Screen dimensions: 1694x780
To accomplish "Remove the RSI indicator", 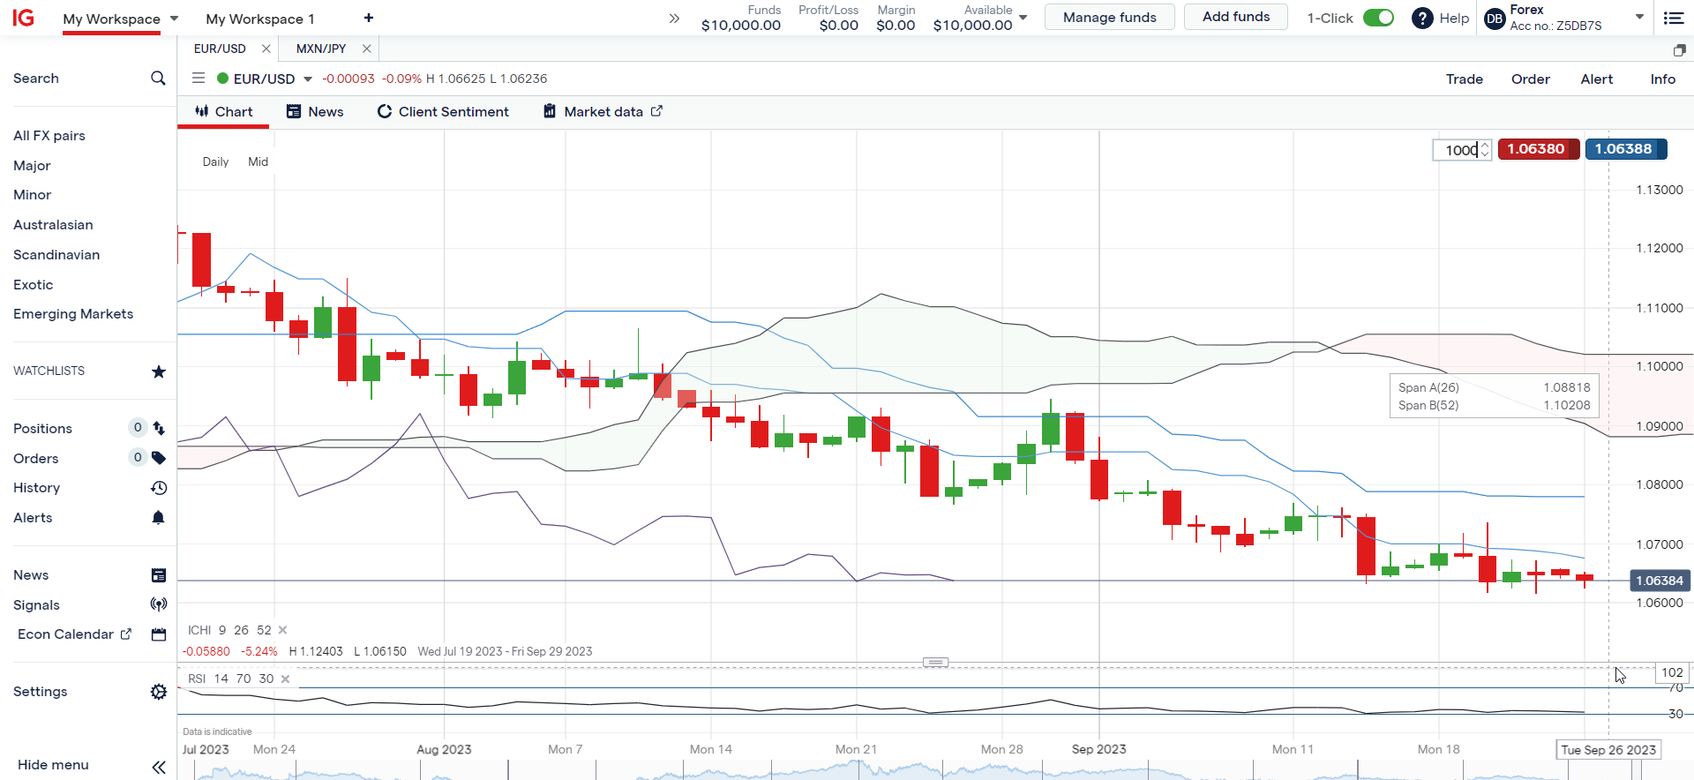I will tap(286, 679).
